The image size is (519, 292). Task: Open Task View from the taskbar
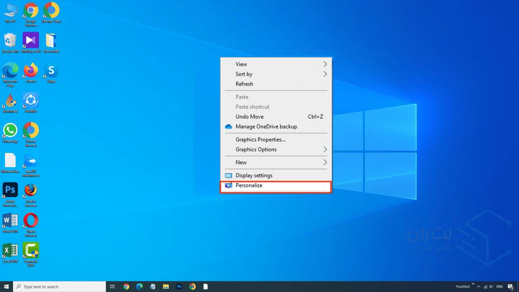(x=113, y=287)
